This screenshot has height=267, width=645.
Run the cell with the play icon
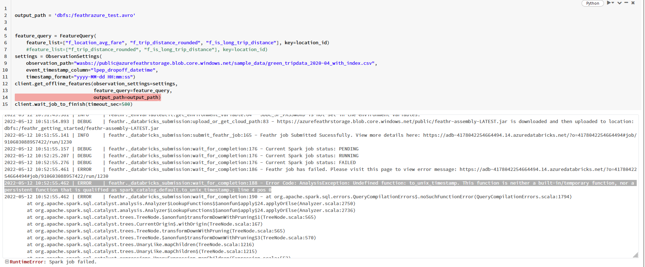pos(609,3)
